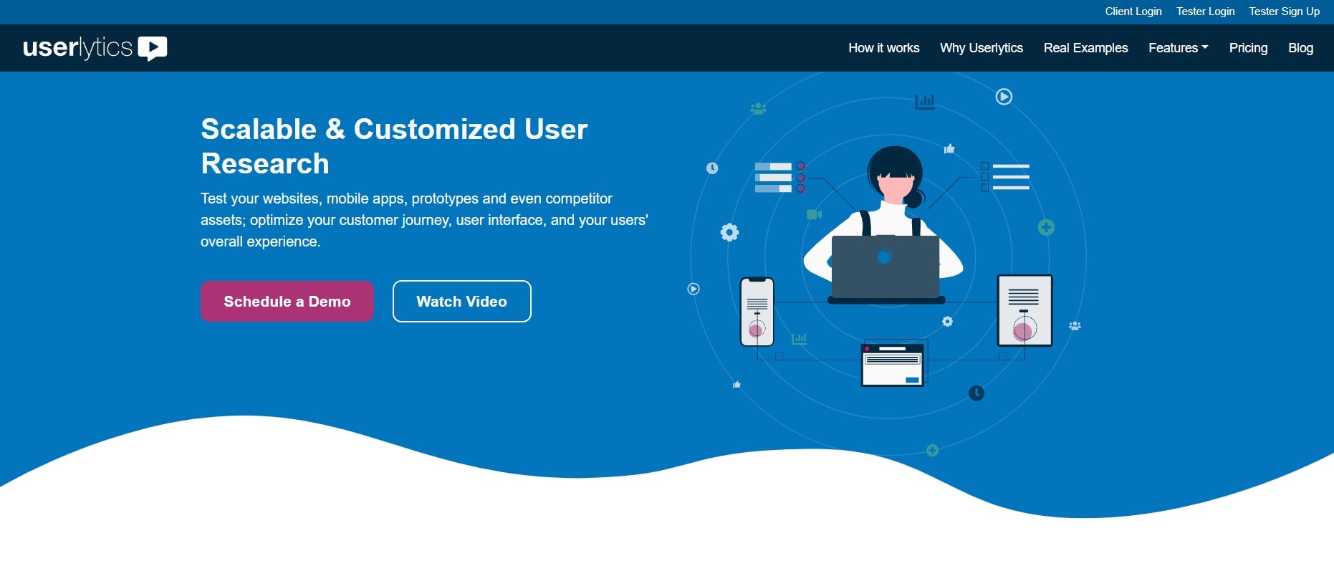Click the checklist icon with three squares
The height and width of the screenshot is (561, 1334).
click(x=1005, y=177)
